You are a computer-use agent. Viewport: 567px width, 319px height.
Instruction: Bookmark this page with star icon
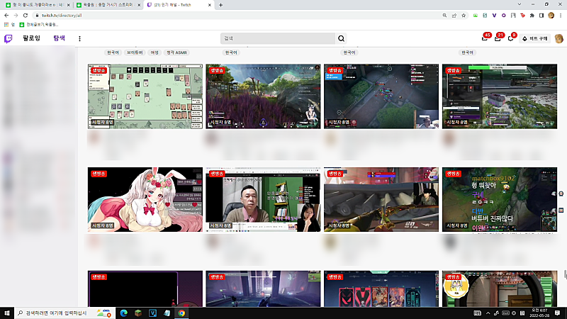click(464, 16)
